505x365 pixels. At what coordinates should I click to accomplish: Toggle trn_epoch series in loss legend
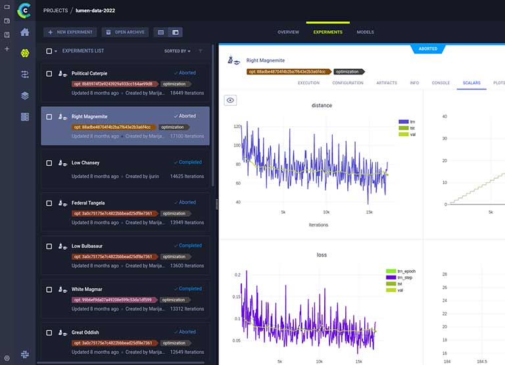(x=400, y=271)
